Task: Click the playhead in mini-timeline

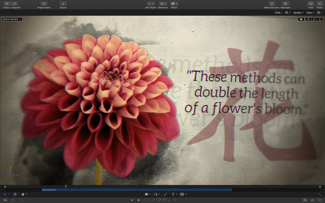Action: click(66, 186)
